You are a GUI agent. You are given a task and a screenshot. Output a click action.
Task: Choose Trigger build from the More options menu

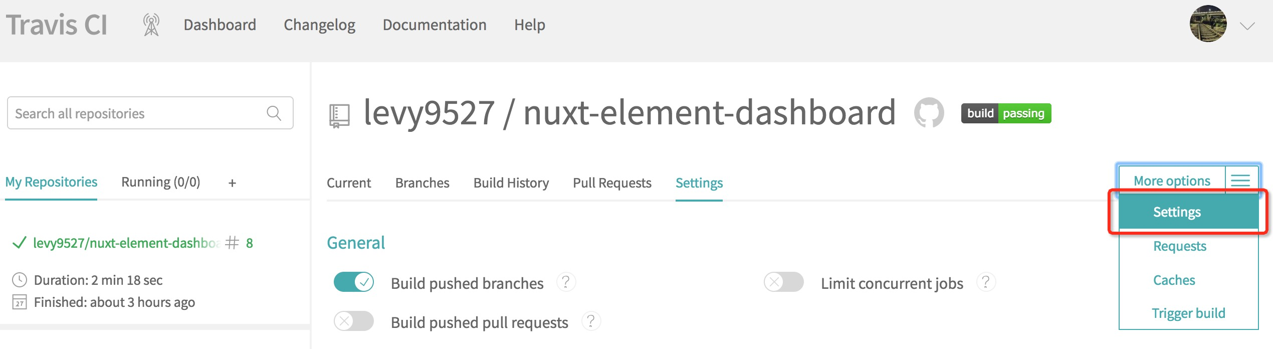[x=1189, y=313]
